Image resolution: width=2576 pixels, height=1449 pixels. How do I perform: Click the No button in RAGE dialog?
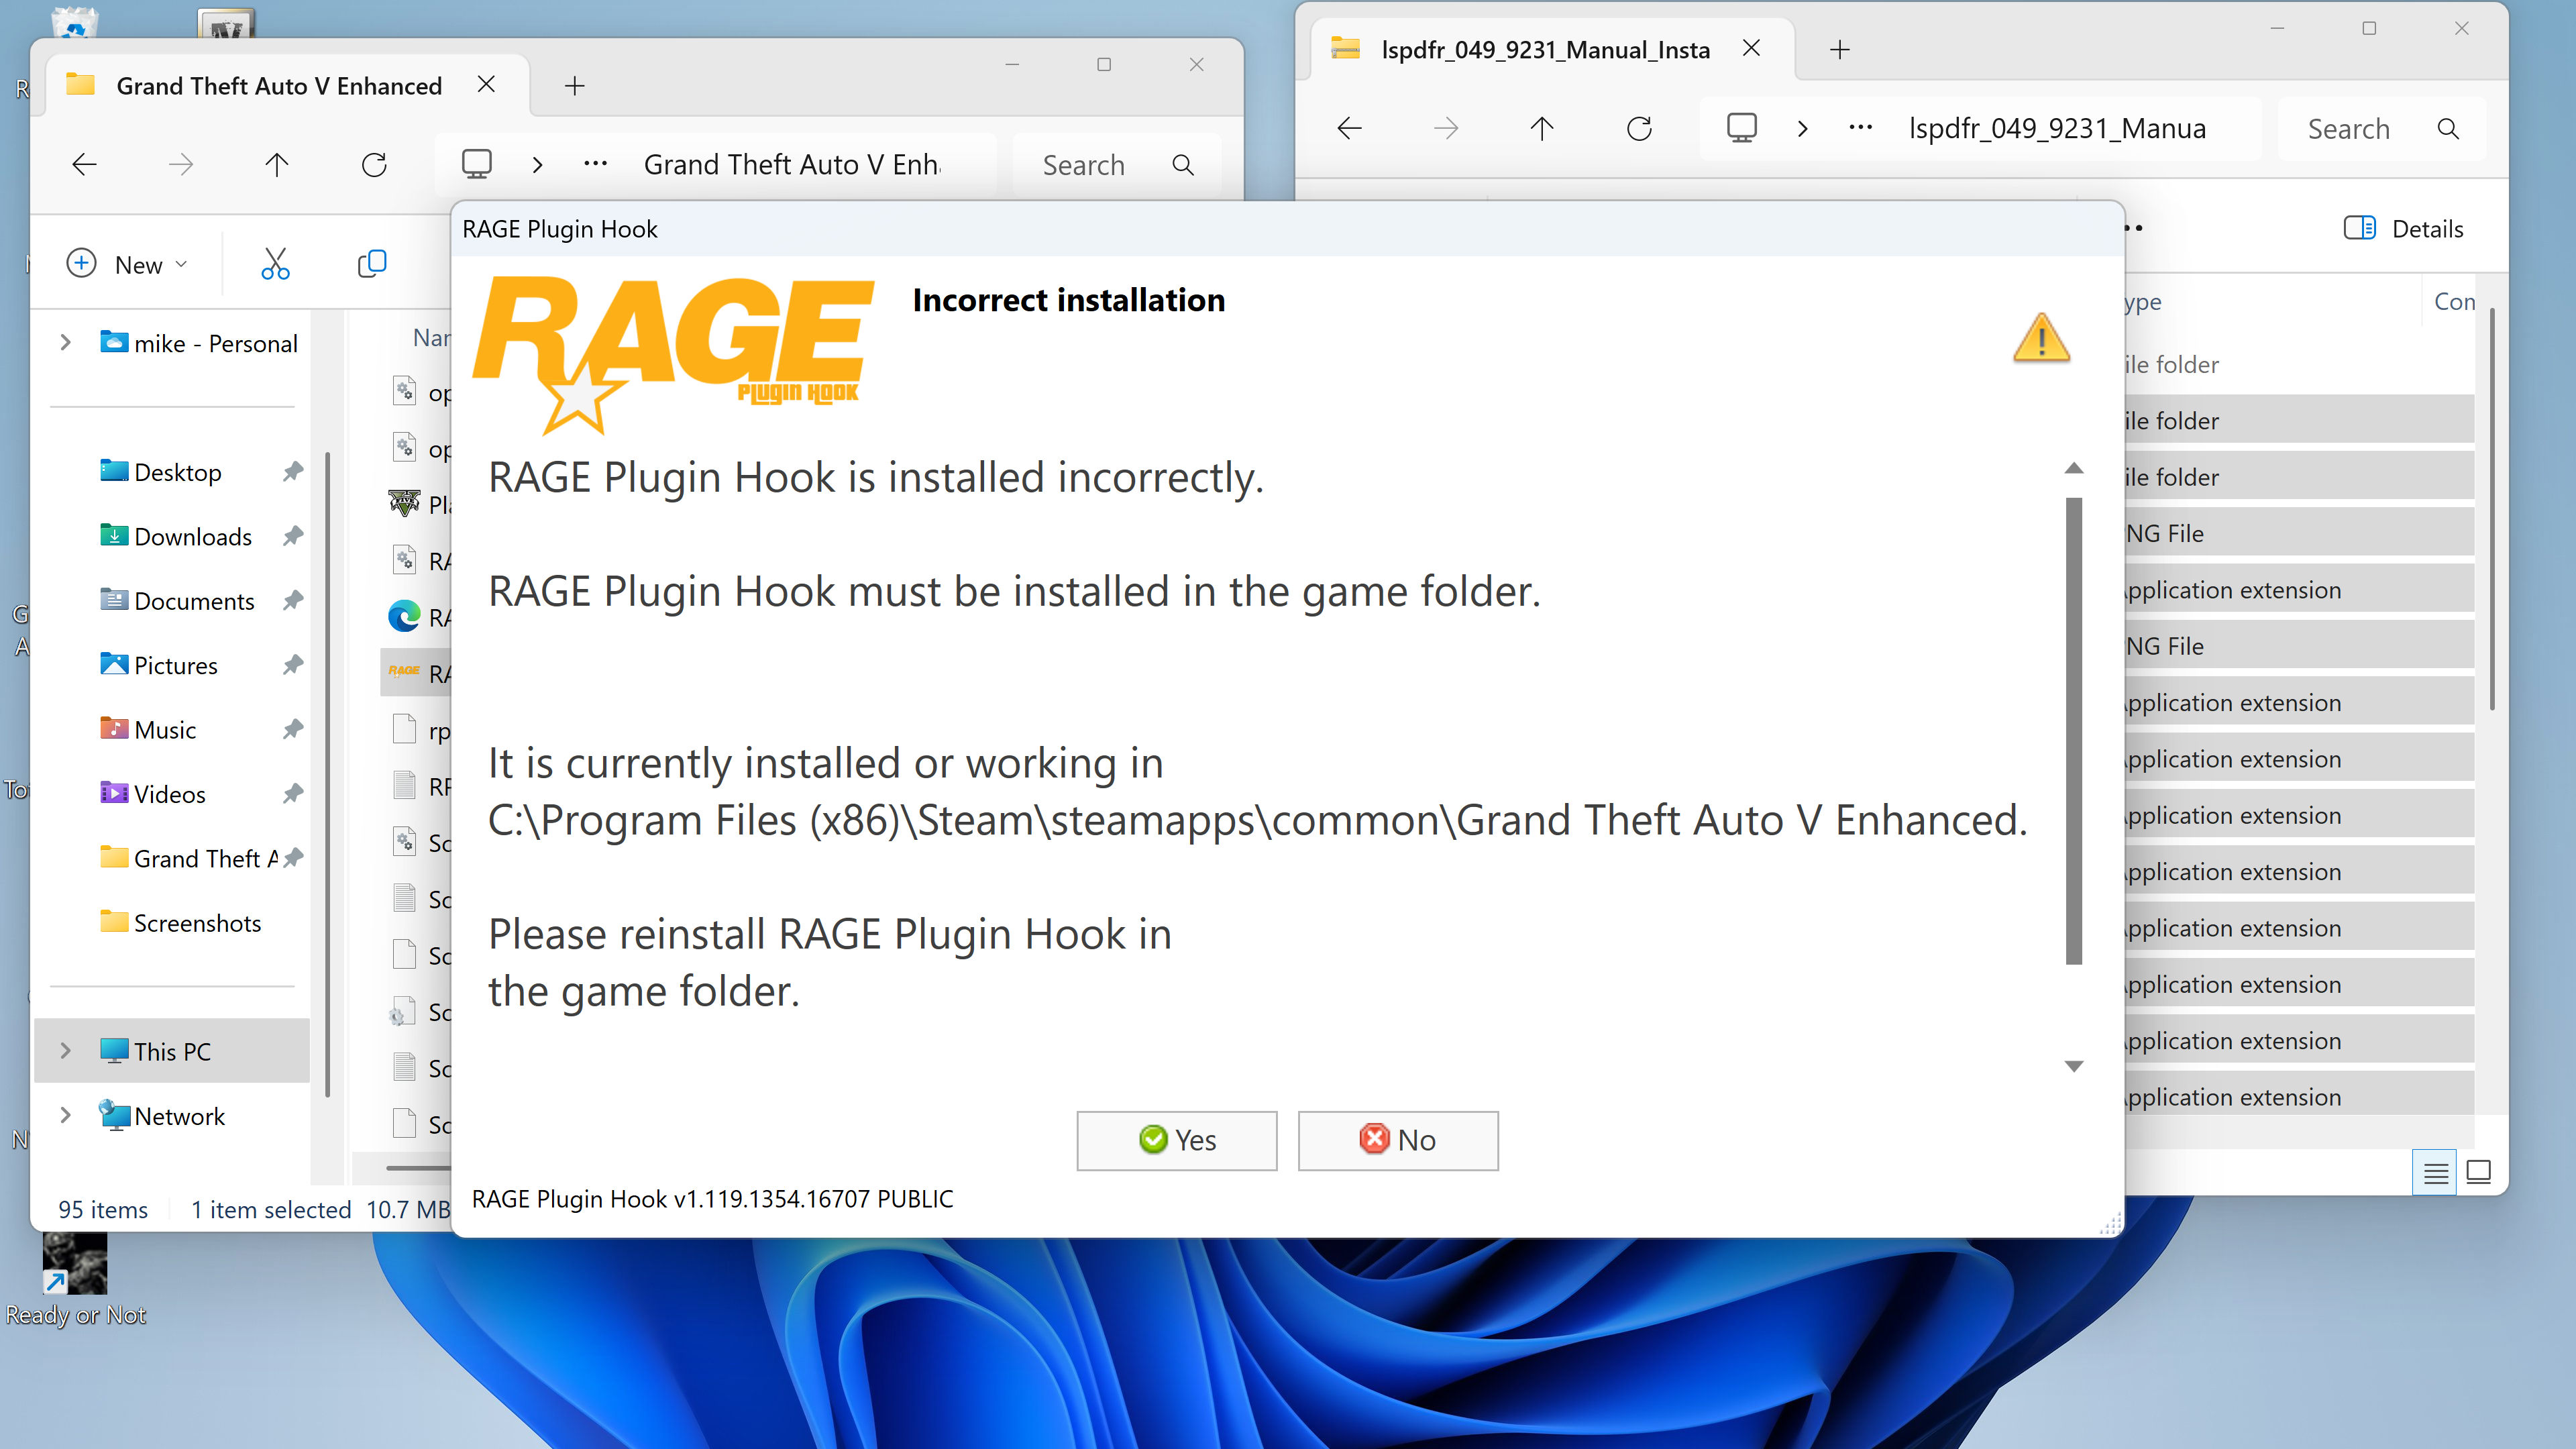1397,1140
